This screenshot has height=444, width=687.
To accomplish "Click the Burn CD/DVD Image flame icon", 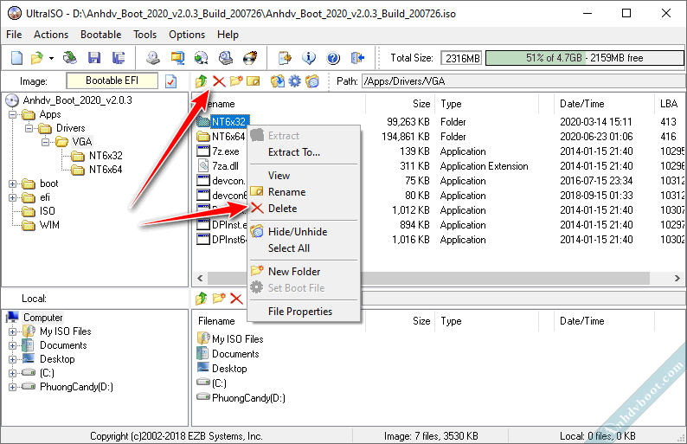I will pyautogui.click(x=250, y=58).
